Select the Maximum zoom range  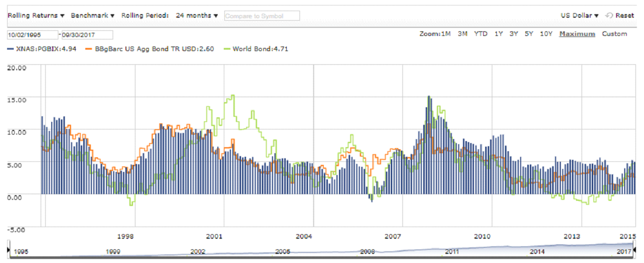[577, 34]
